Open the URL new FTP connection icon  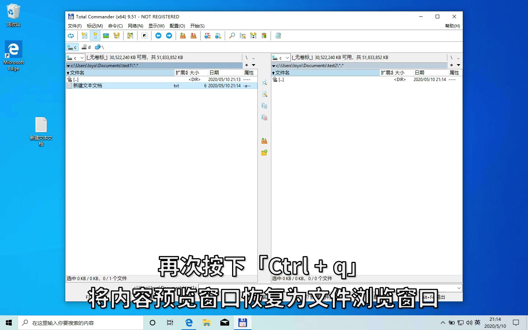(218, 36)
